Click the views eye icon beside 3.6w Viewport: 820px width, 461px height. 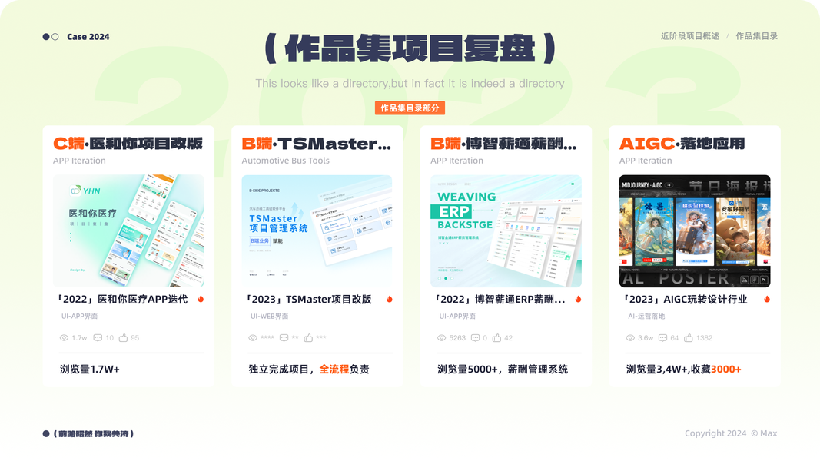click(630, 338)
